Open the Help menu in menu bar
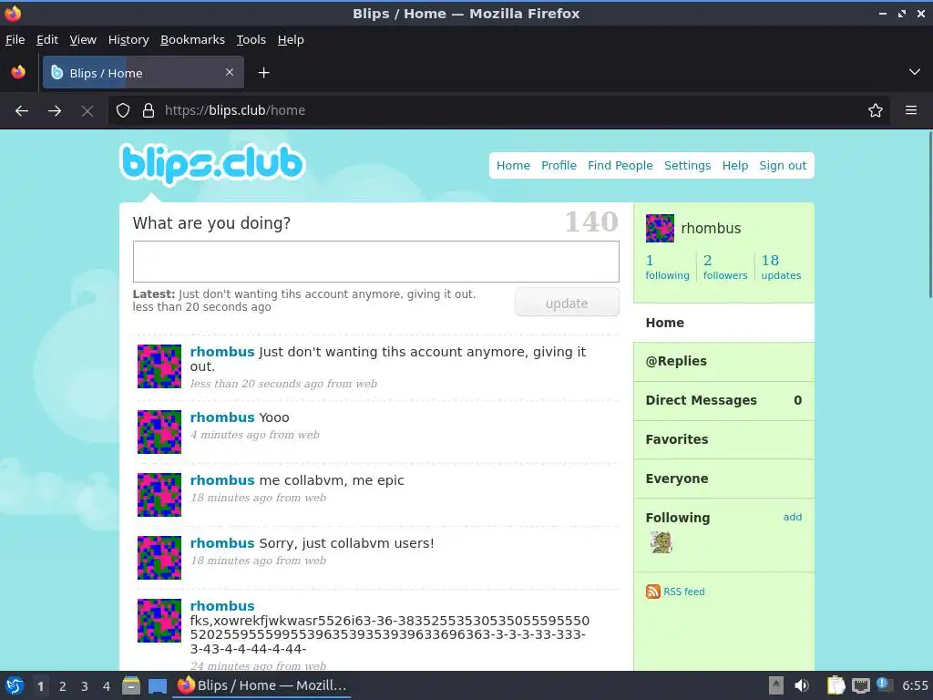Viewport: 933px width, 700px height. coord(291,40)
